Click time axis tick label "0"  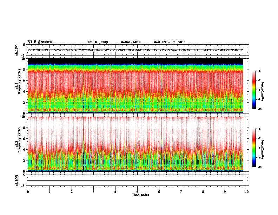coord(28,192)
